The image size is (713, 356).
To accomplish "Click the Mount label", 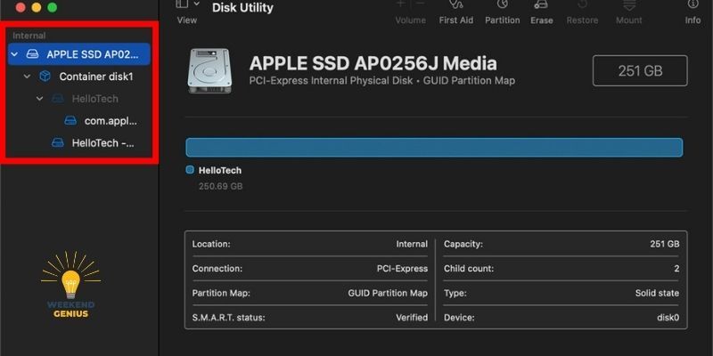I will pyautogui.click(x=629, y=20).
